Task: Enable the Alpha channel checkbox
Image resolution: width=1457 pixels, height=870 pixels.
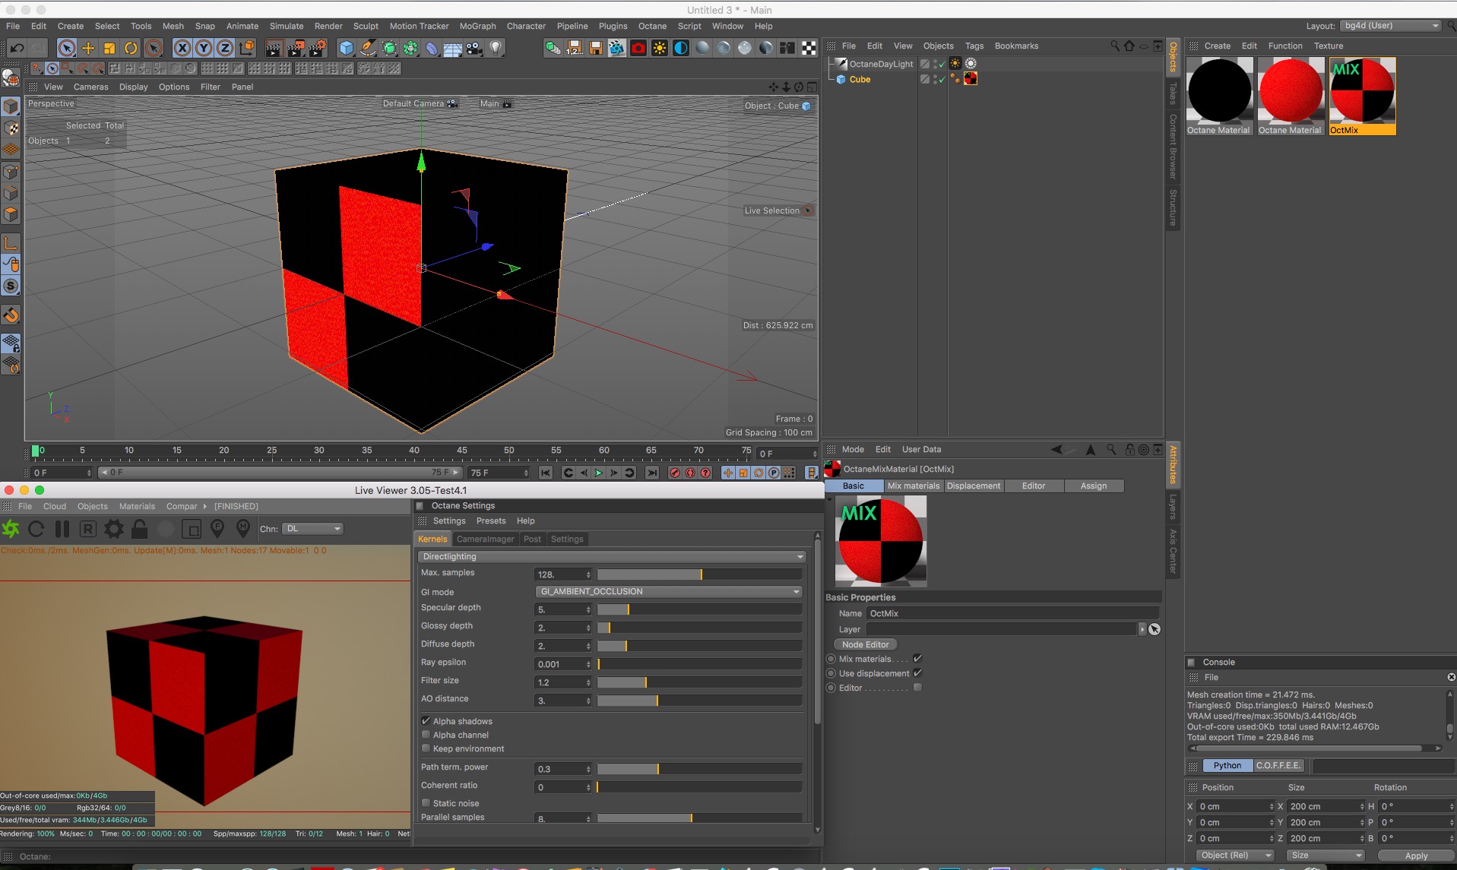Action: (x=426, y=735)
